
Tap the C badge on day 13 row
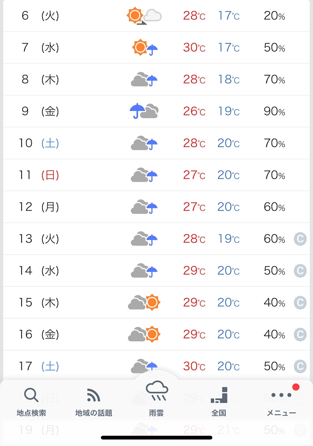pyautogui.click(x=300, y=239)
